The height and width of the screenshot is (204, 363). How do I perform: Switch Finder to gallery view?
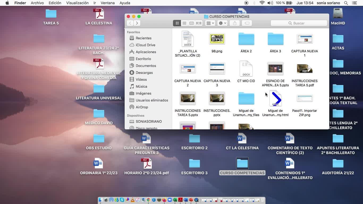coord(199,23)
